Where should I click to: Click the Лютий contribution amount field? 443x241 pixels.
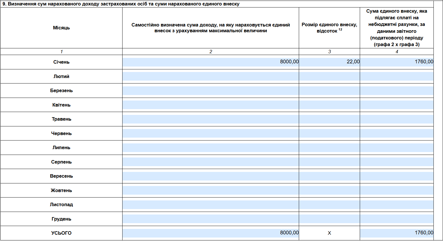coord(396,76)
